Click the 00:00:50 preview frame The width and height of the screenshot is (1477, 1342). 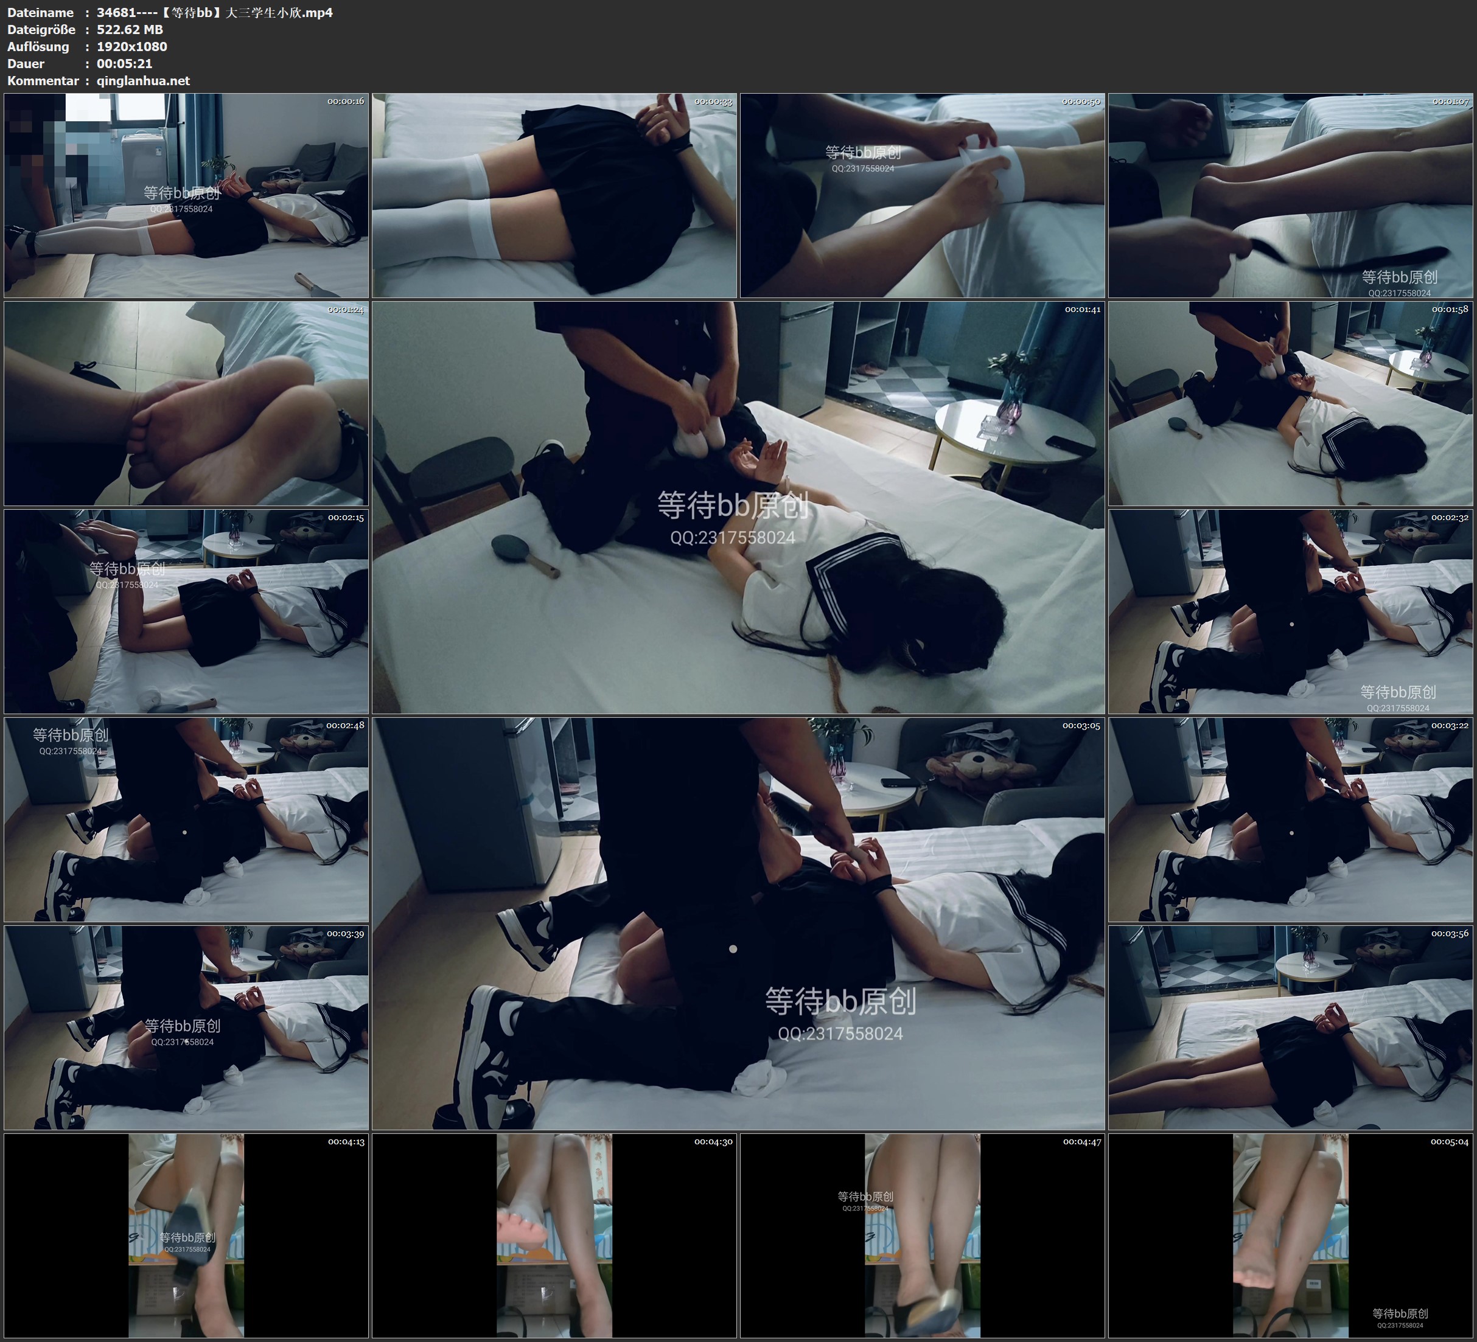click(923, 195)
